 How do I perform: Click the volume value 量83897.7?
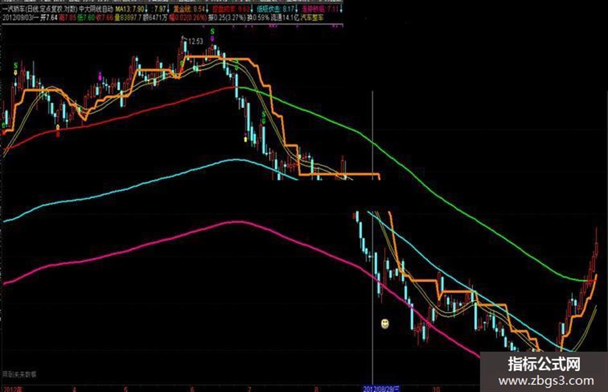coord(128,17)
